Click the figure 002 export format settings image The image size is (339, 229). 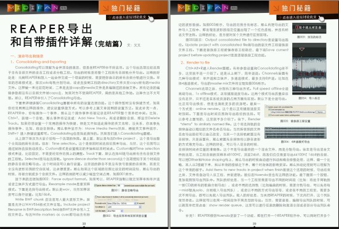pos(125,204)
